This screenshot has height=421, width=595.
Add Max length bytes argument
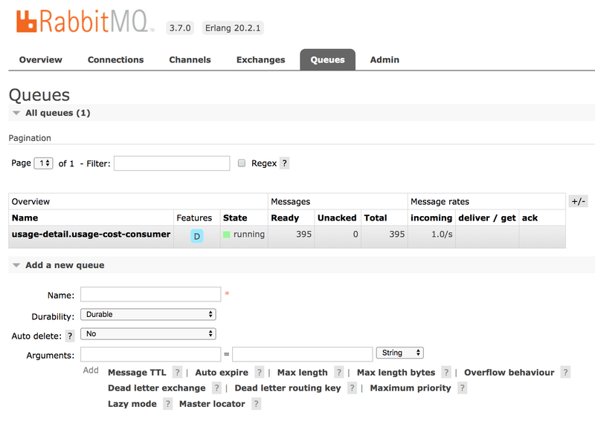396,373
